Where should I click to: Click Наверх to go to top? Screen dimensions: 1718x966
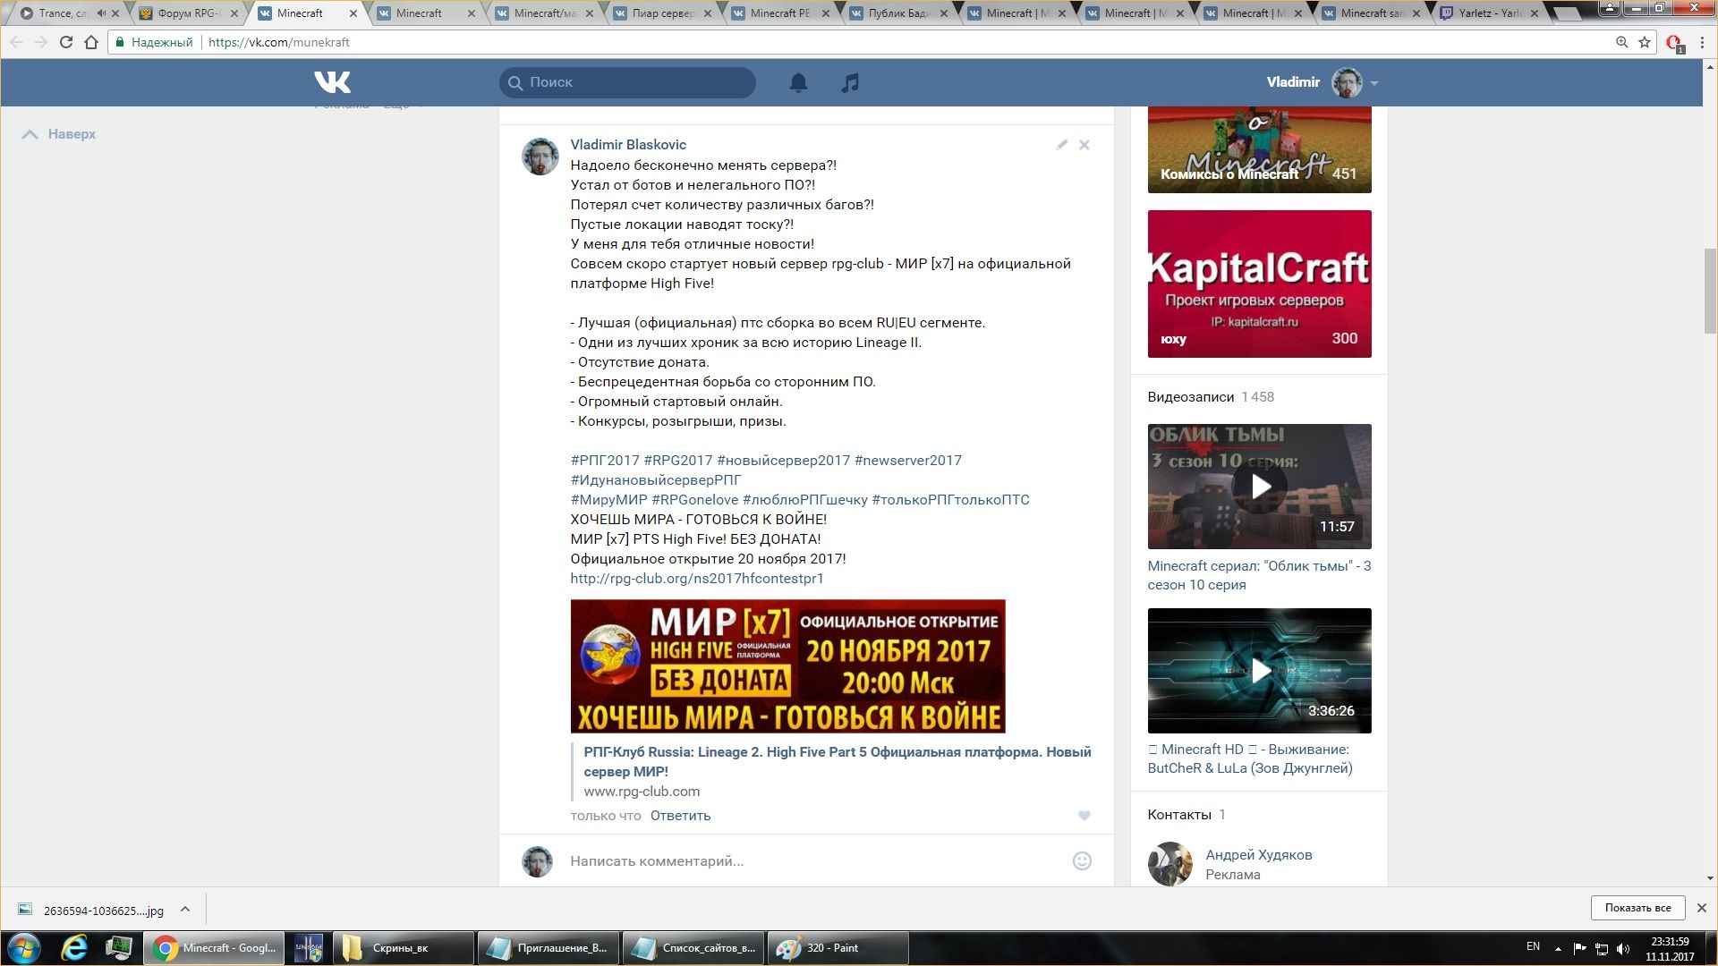pyautogui.click(x=59, y=134)
